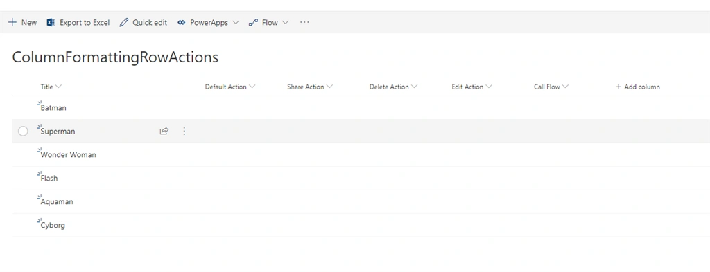
Task: Open the Flash list item
Action: 49,179
